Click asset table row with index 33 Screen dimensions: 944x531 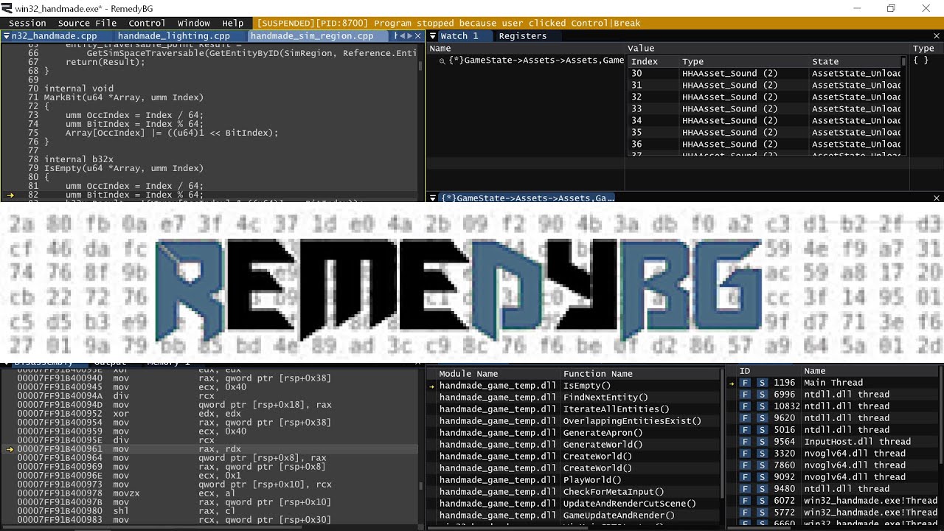pyautogui.click(x=765, y=109)
